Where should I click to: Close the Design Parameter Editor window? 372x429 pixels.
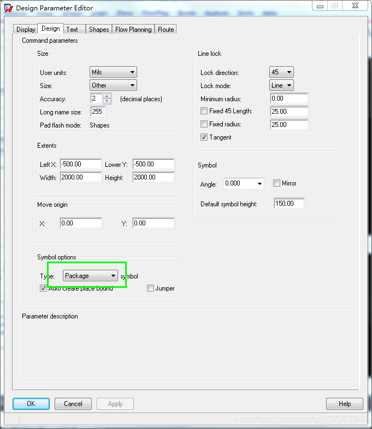355,5
